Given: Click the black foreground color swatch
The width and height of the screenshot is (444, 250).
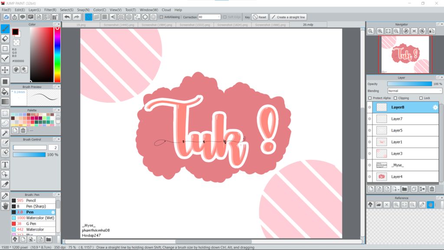Looking at the screenshot, I should point(15,32).
